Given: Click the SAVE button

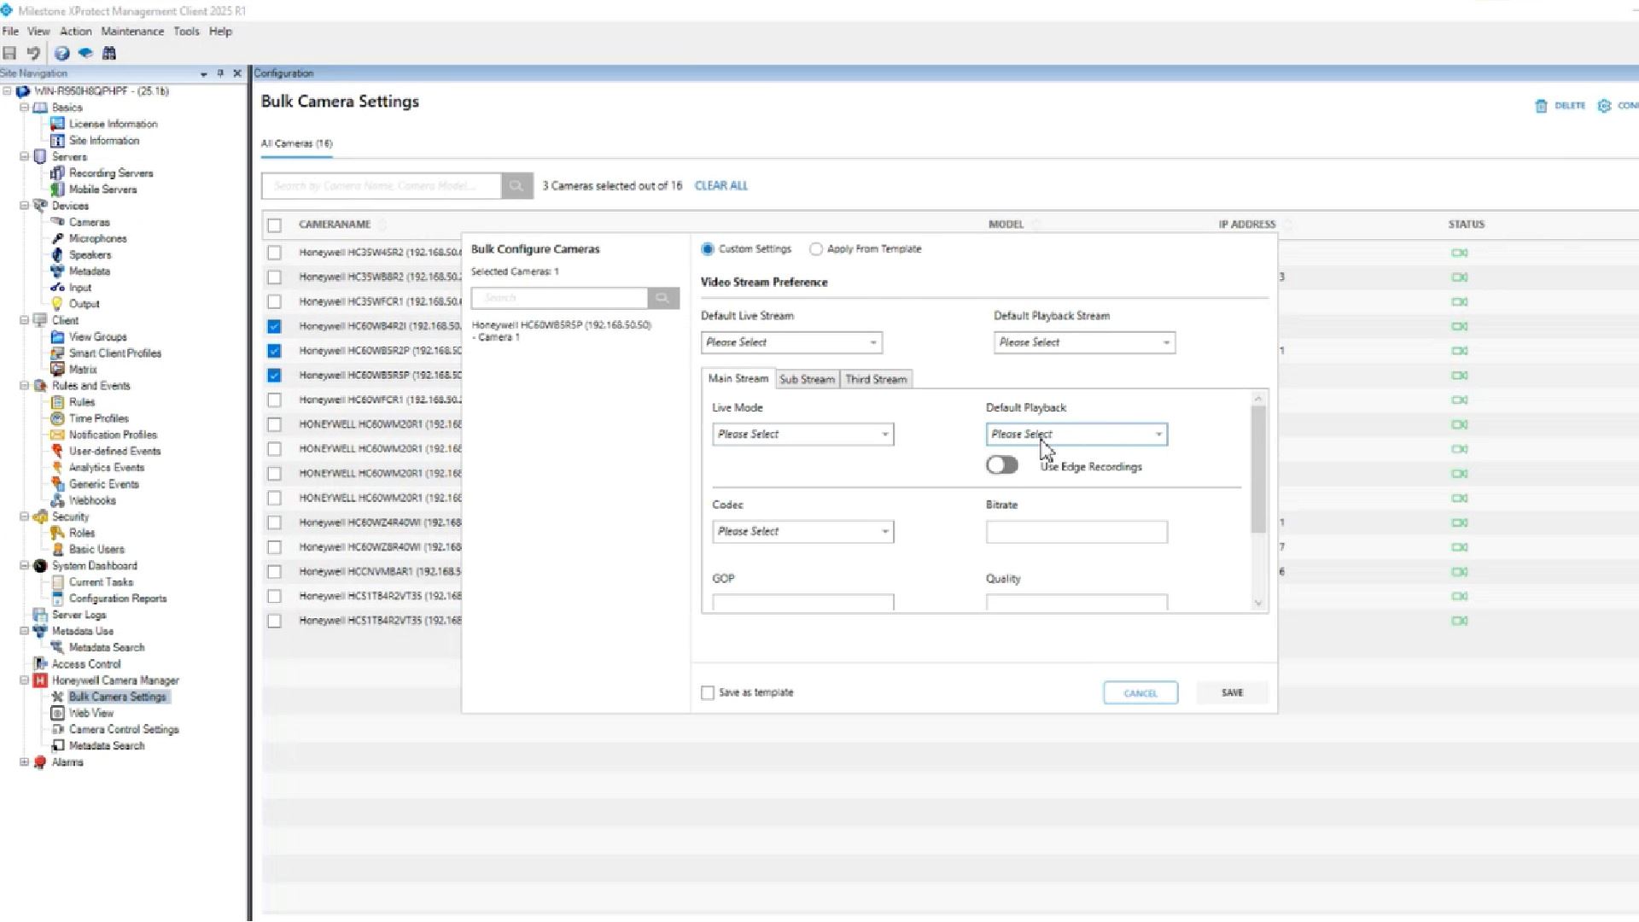Looking at the screenshot, I should point(1232,693).
